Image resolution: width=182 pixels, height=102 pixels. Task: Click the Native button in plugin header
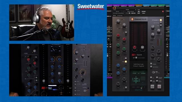click(144, 13)
